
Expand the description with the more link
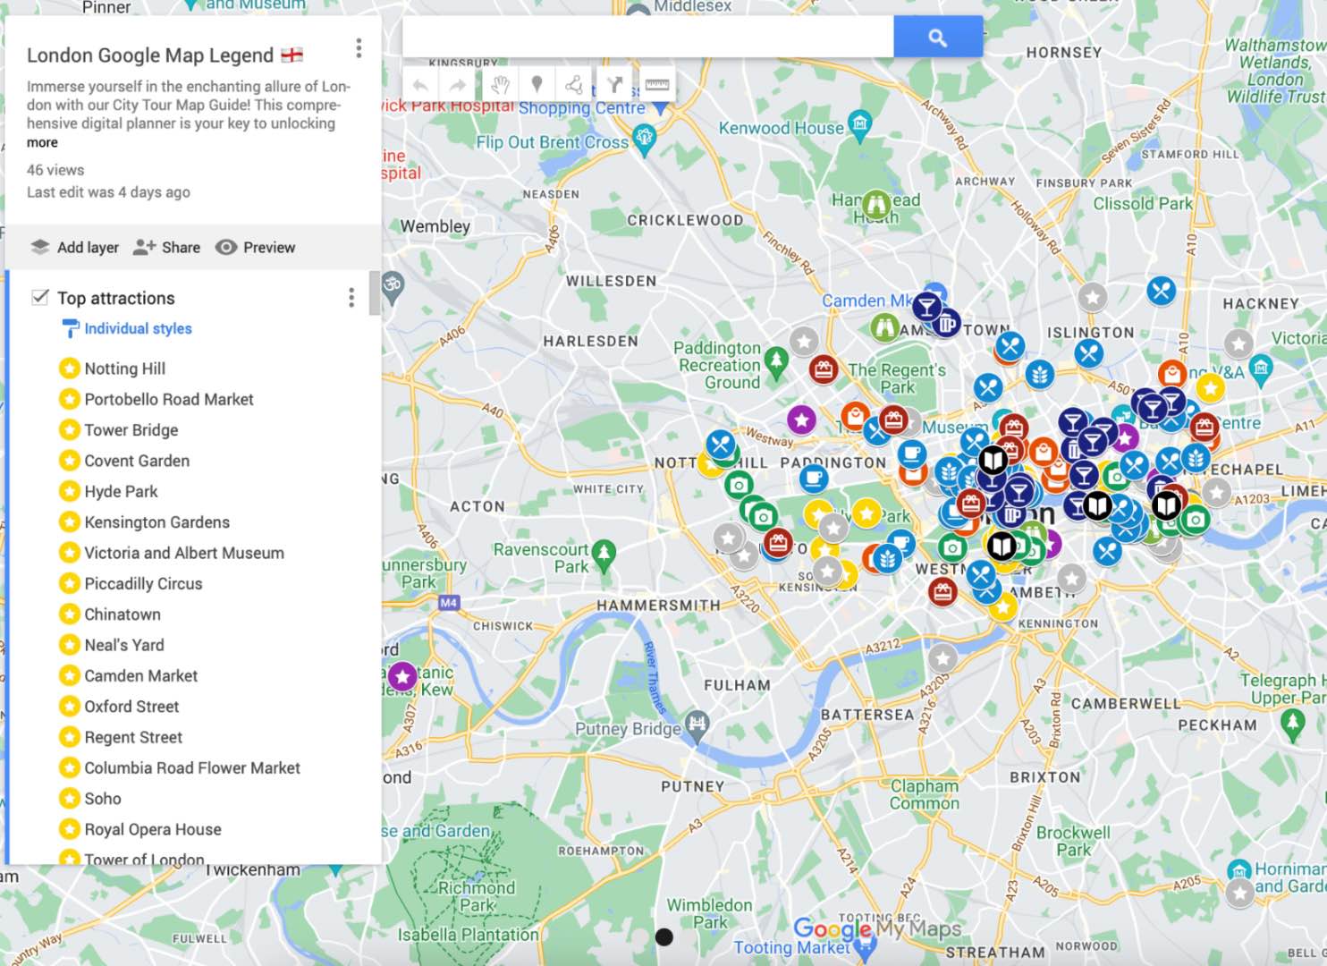click(42, 143)
